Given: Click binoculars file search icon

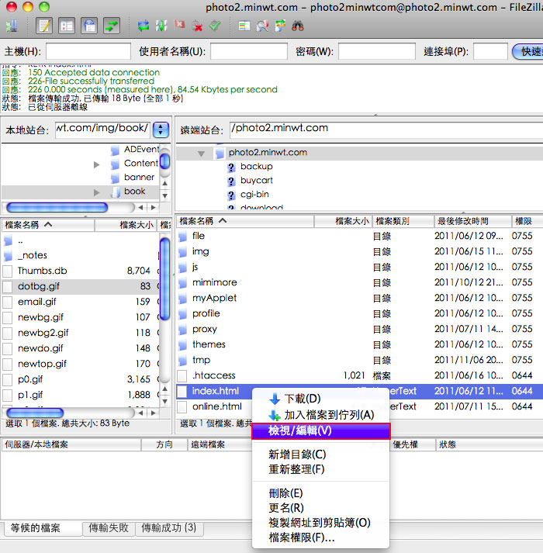Looking at the screenshot, I should tap(298, 26).
